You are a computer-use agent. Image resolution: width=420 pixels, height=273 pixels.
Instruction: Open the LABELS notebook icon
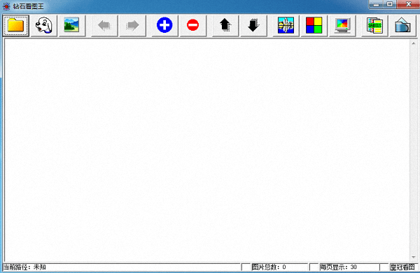374,26
